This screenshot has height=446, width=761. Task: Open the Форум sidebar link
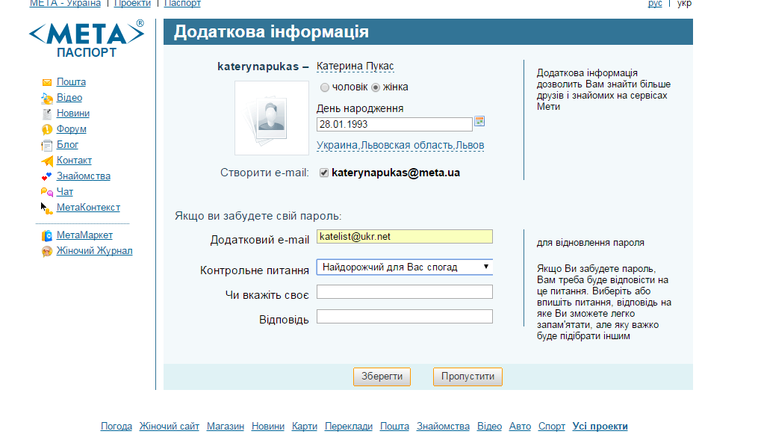coord(72,129)
